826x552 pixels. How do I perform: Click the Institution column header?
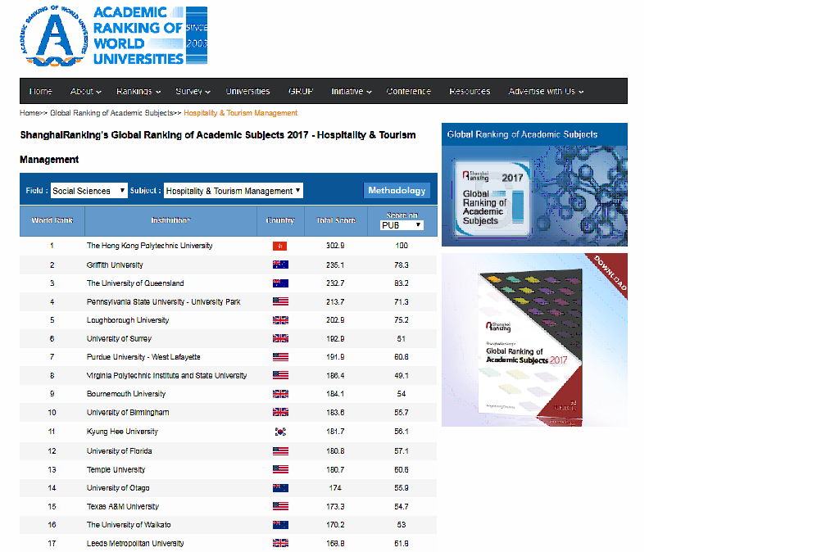point(170,220)
